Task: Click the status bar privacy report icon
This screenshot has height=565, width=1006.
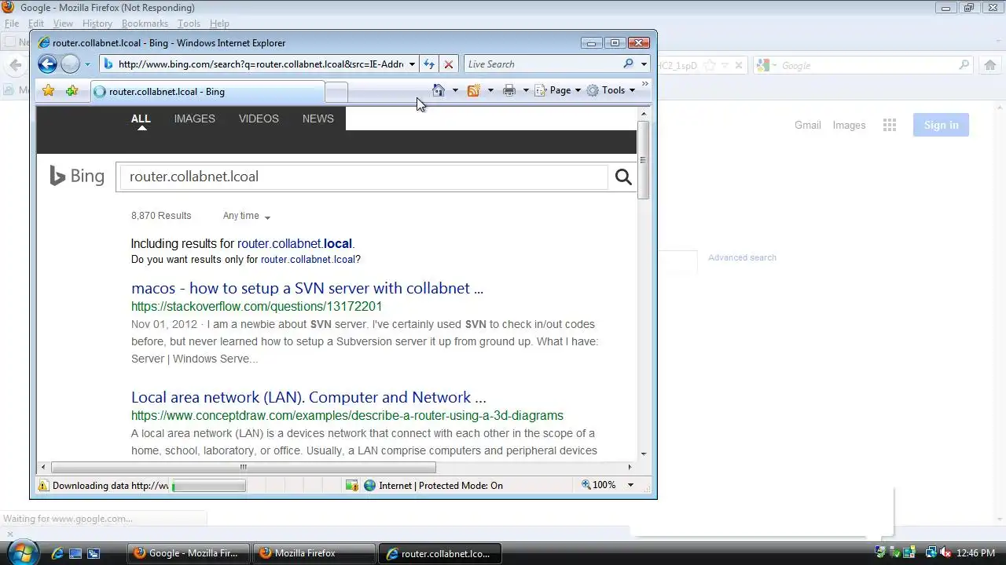Action: (351, 486)
